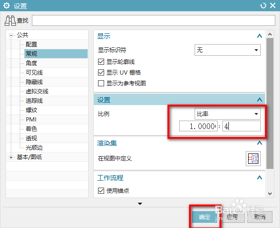Select 光顺边 in the tree
This screenshot has height=228, width=280.
pyautogui.click(x=34, y=148)
